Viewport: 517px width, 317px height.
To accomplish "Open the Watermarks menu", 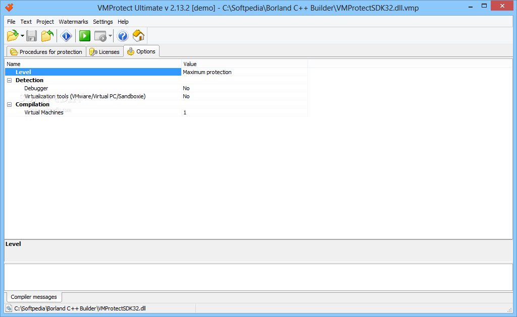I will point(73,22).
